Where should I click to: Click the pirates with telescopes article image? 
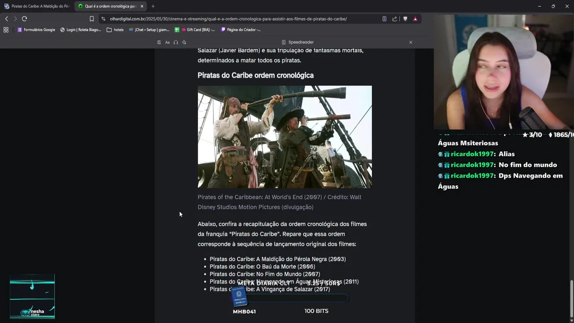click(x=285, y=137)
